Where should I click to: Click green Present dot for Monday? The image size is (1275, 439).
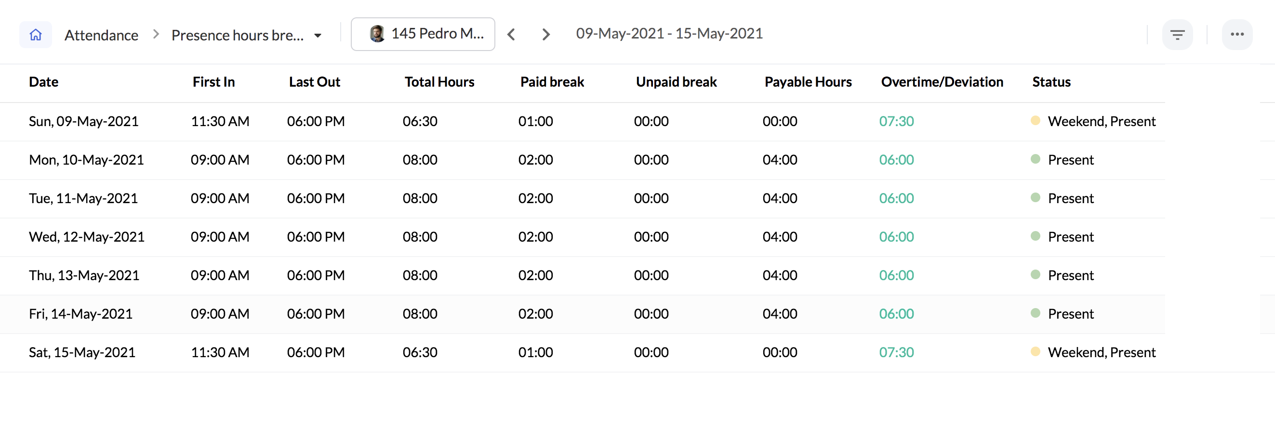pyautogui.click(x=1035, y=159)
